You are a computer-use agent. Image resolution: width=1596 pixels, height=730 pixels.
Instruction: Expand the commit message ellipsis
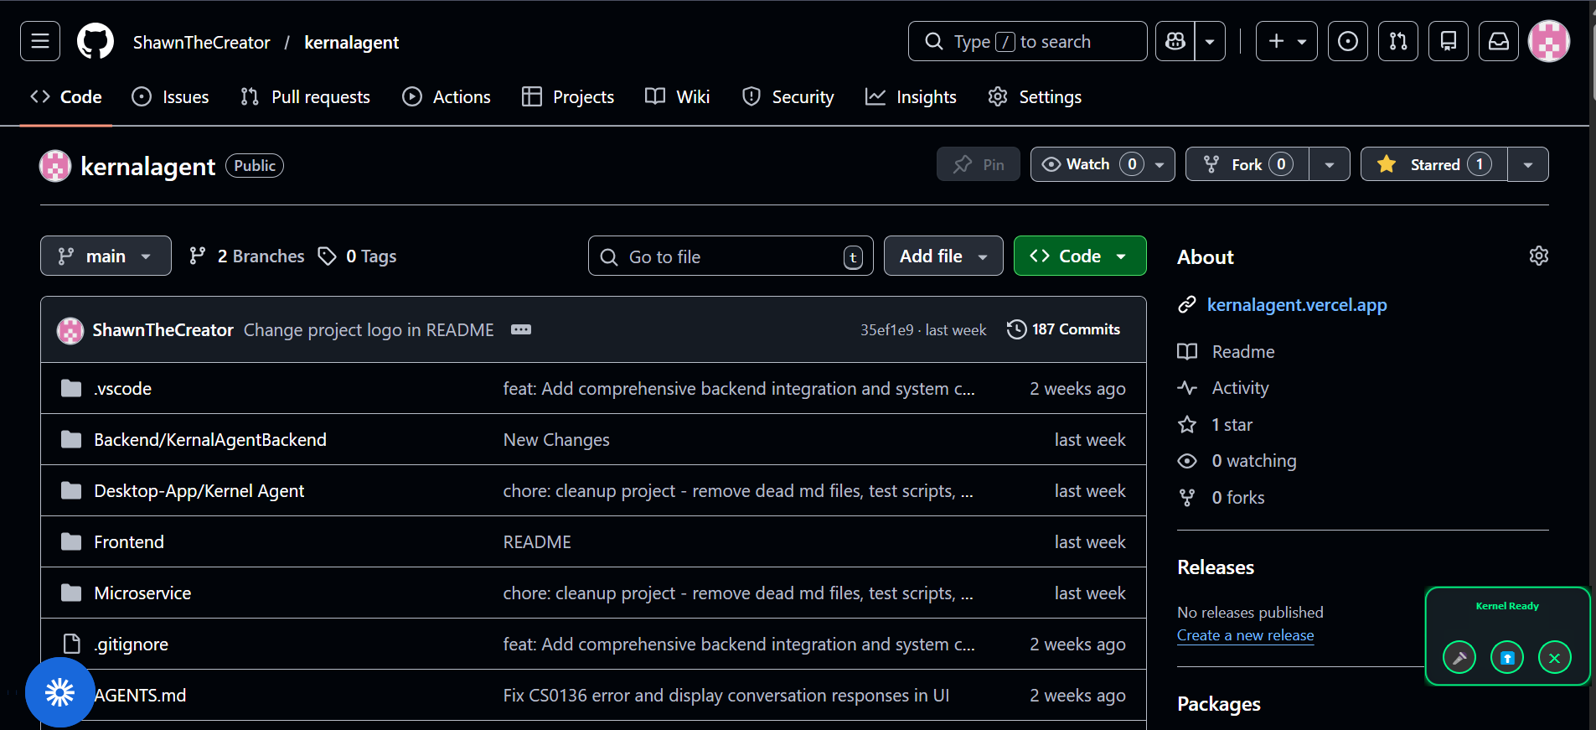(x=521, y=329)
